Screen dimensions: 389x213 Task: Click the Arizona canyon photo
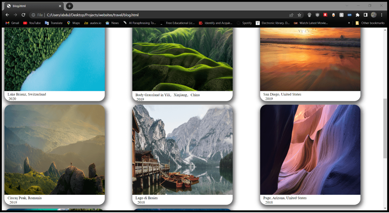(310, 150)
